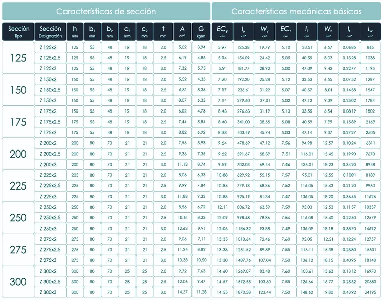Select the weight value '11,28'
The image size is (383, 300).
pos(201,292)
